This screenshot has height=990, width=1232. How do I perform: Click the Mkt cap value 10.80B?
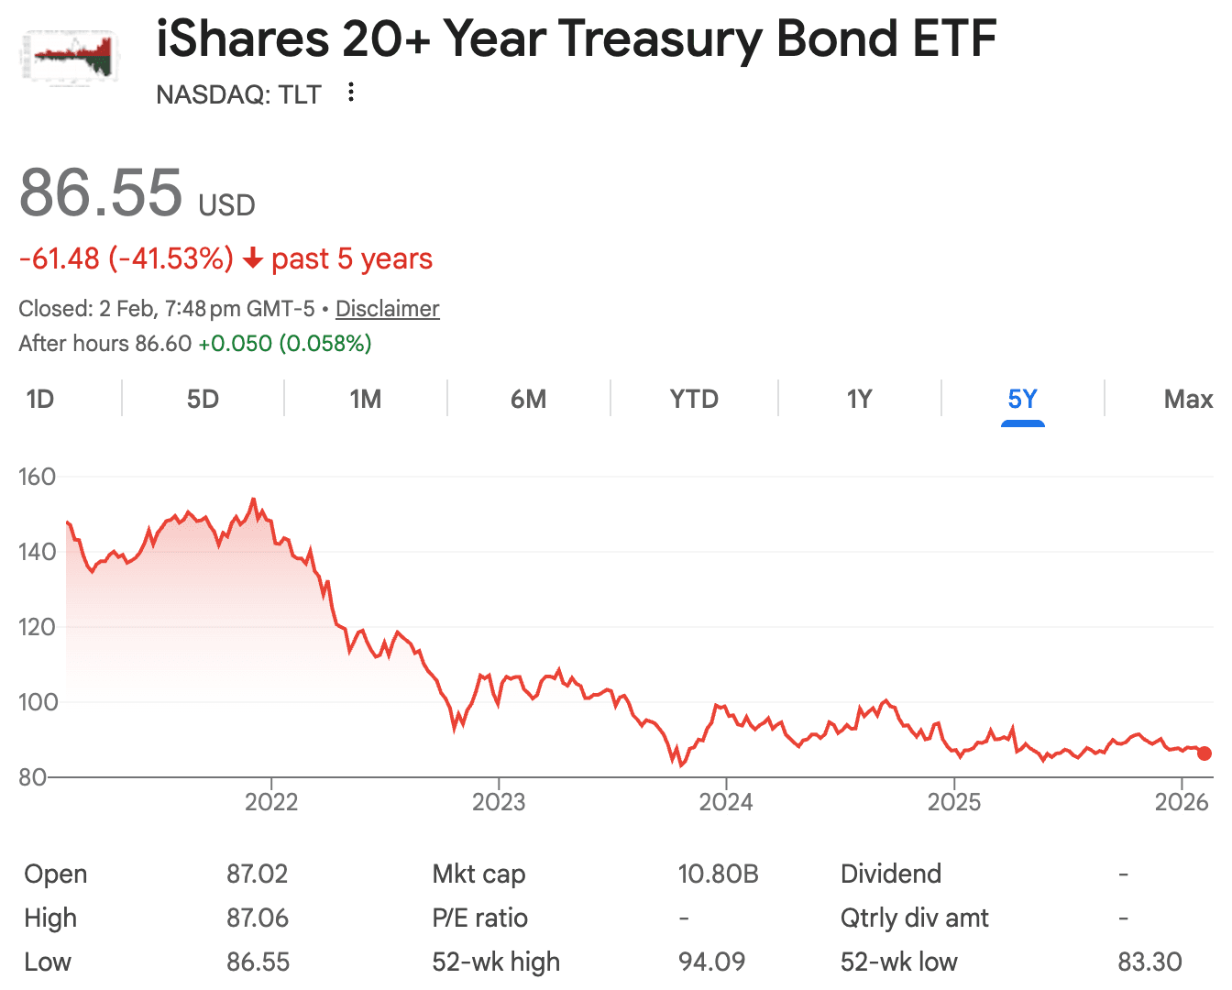coord(718,874)
